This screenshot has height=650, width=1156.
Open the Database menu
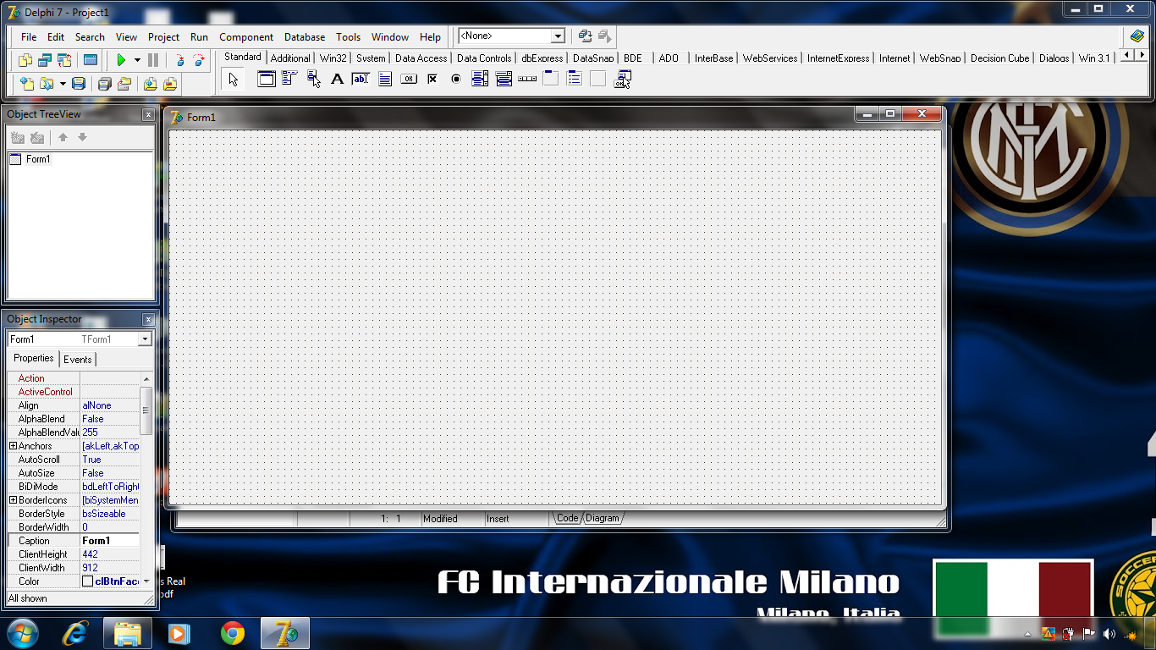pos(305,37)
